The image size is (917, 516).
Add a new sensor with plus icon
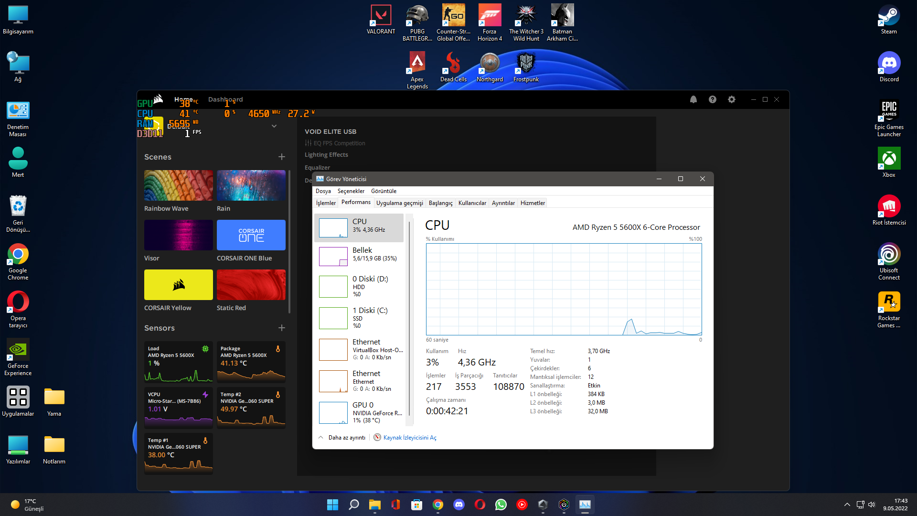click(x=282, y=328)
